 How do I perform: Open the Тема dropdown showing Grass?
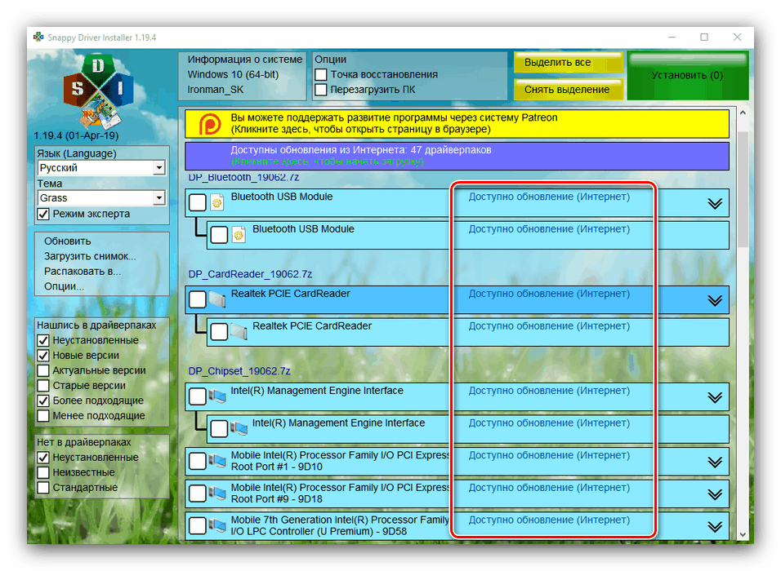click(101, 198)
